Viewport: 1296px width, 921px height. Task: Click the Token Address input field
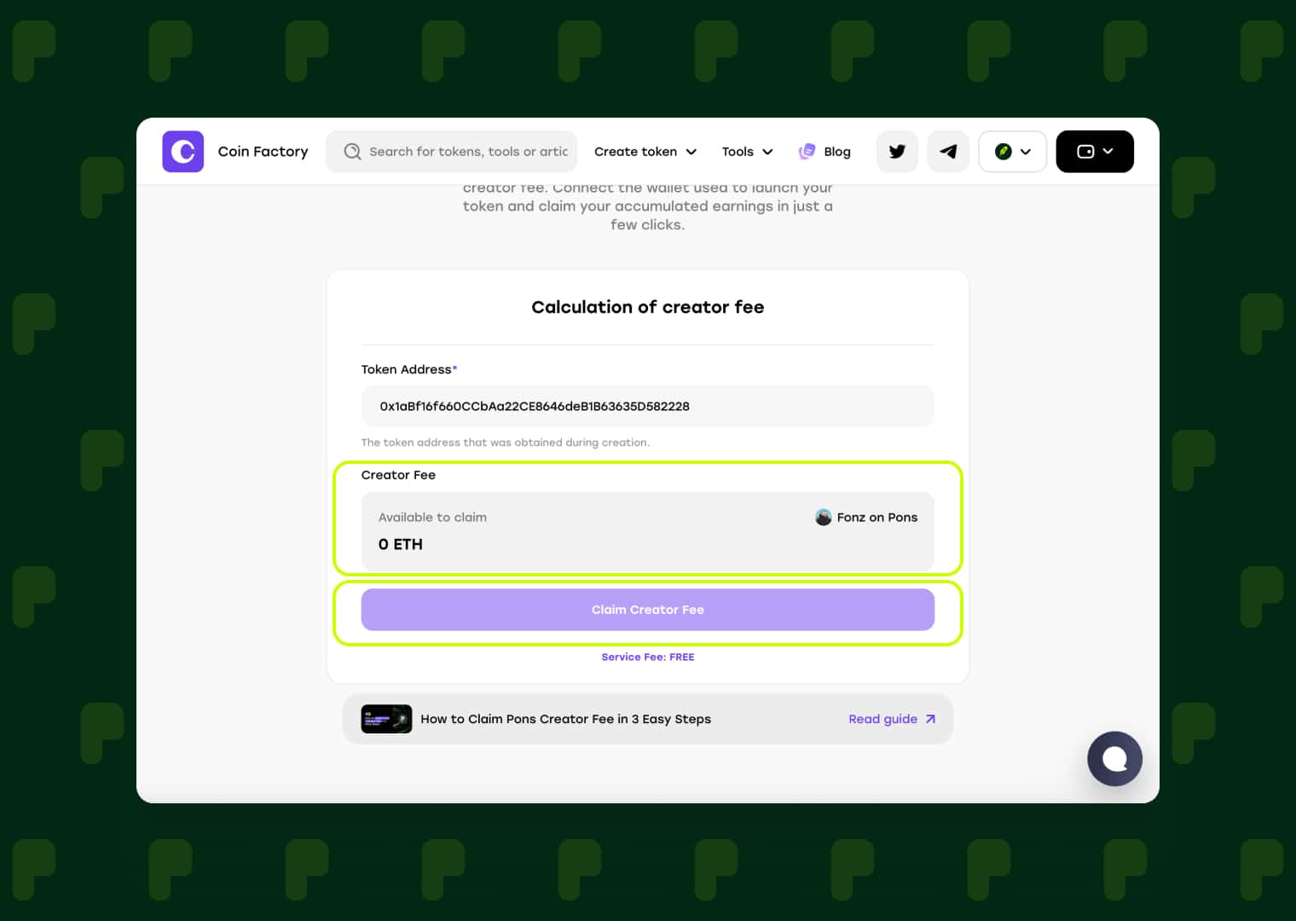[x=647, y=407]
